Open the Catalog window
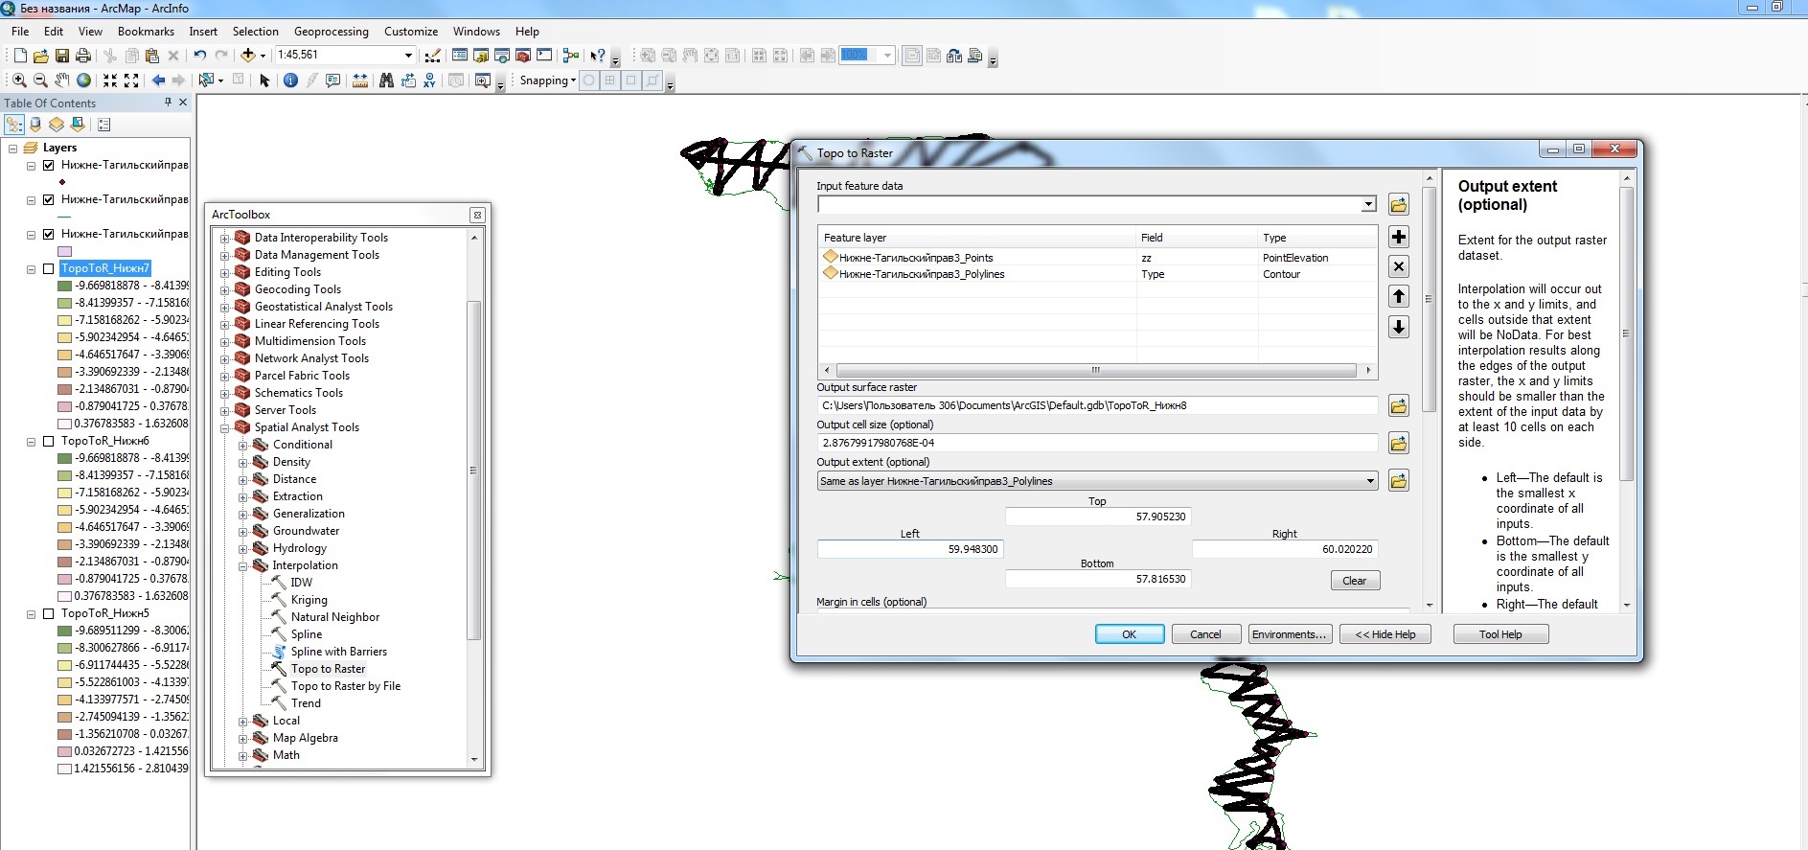1808x850 pixels. pos(481,56)
